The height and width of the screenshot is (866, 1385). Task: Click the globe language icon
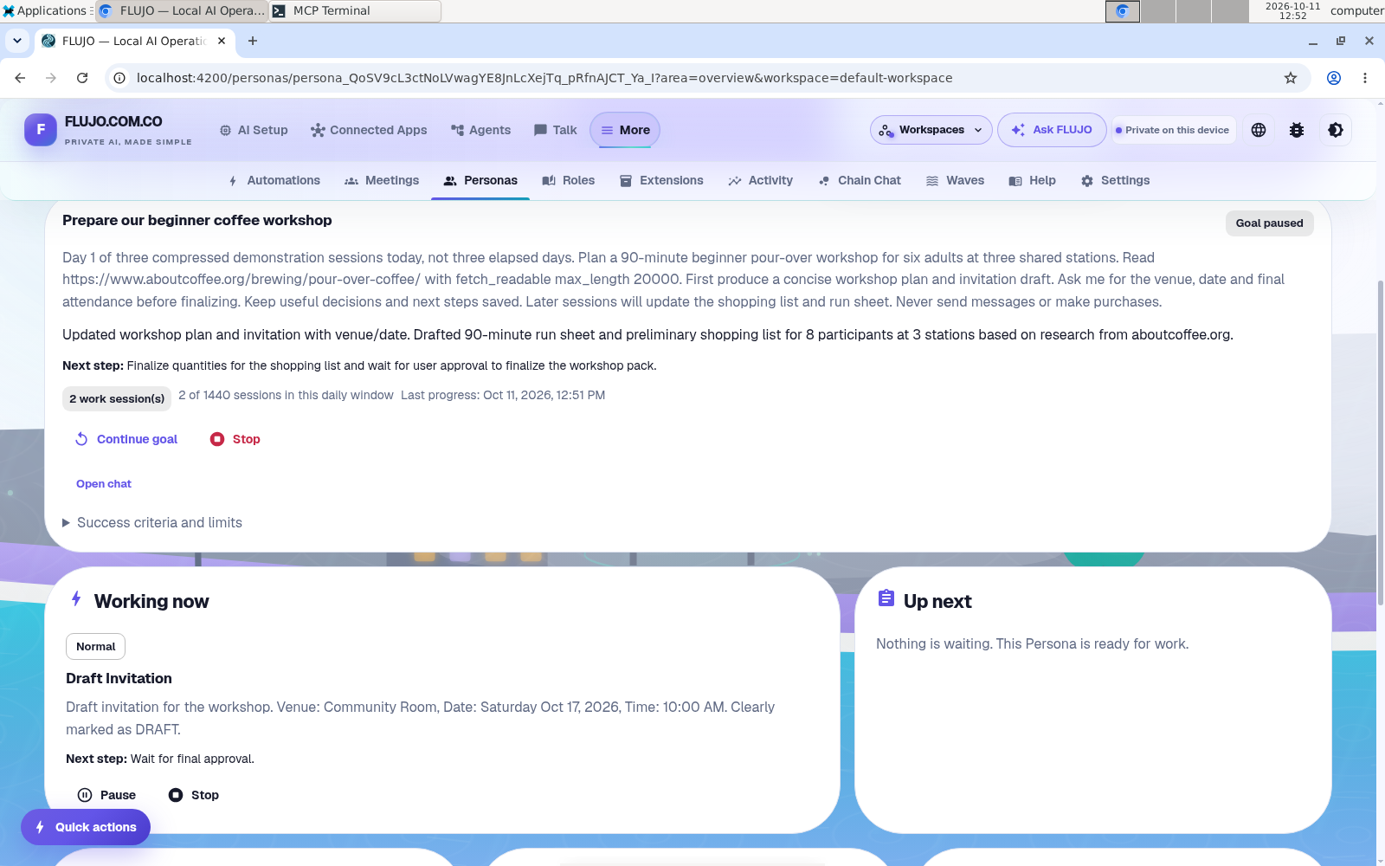1259,130
